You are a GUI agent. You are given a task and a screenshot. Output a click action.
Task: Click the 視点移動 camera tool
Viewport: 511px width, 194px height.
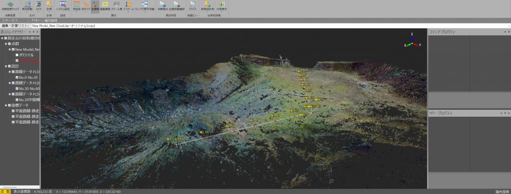tap(27, 6)
